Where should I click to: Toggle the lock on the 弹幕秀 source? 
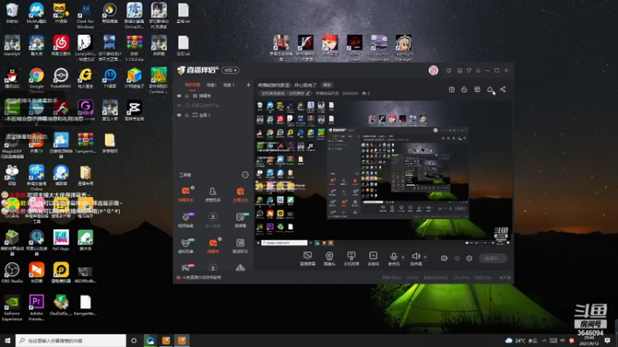coord(187,96)
